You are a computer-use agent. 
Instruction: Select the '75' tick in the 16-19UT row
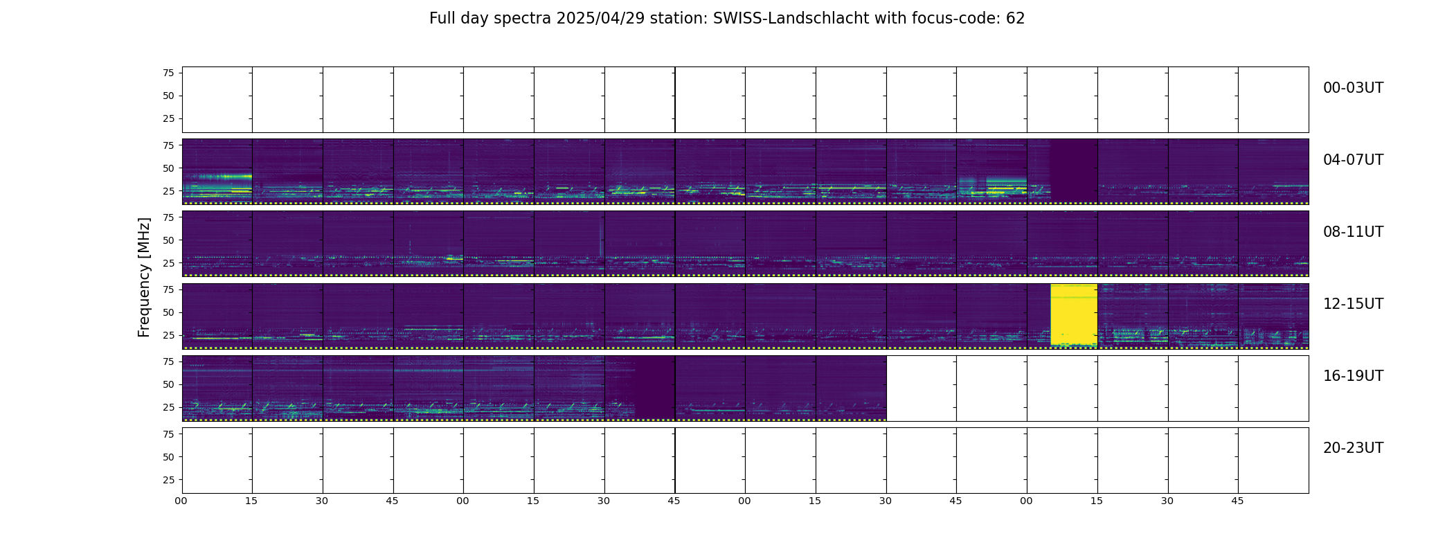[x=168, y=361]
